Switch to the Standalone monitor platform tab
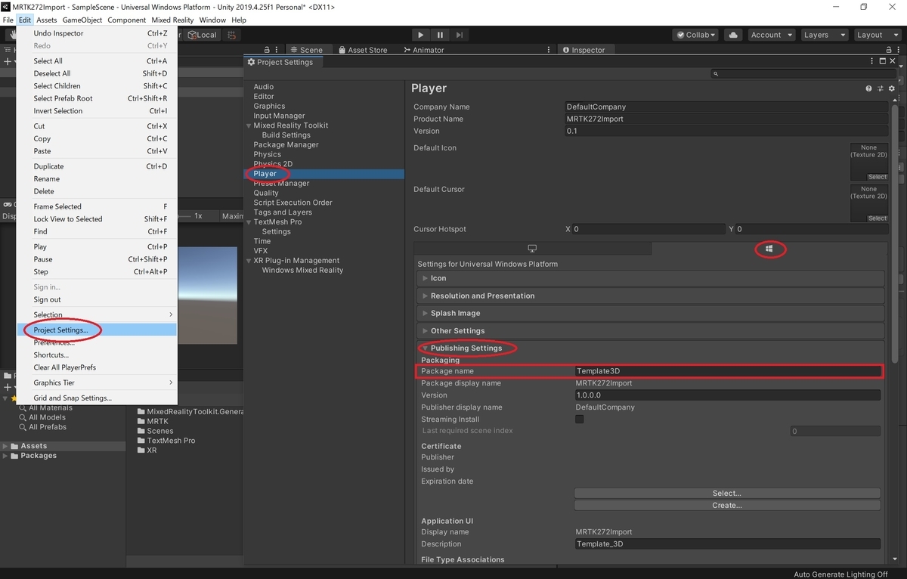This screenshot has width=907, height=579. tap(532, 249)
